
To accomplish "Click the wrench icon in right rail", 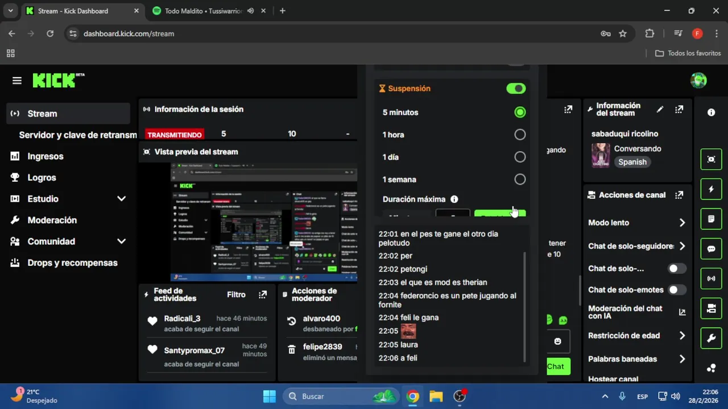I will 711,339.
